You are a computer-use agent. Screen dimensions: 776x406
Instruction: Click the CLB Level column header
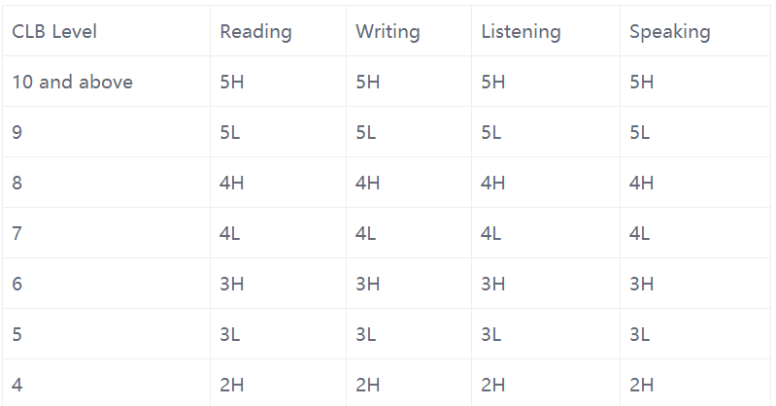point(54,32)
